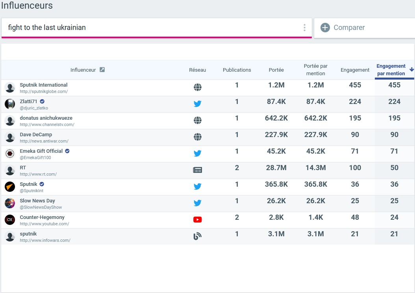Open the Influenceur column export icon
This screenshot has width=415, height=293.
coord(102,70)
